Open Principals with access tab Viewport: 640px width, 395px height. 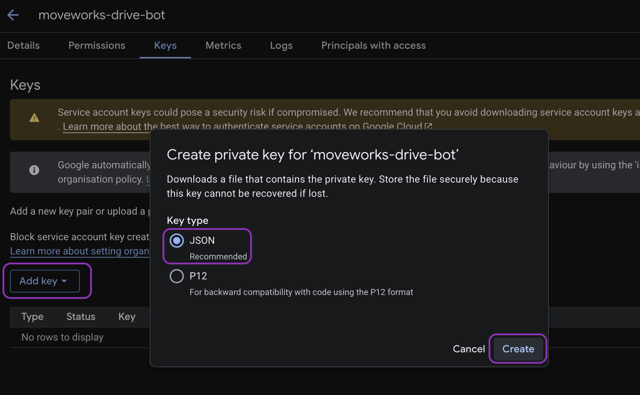tap(373, 46)
